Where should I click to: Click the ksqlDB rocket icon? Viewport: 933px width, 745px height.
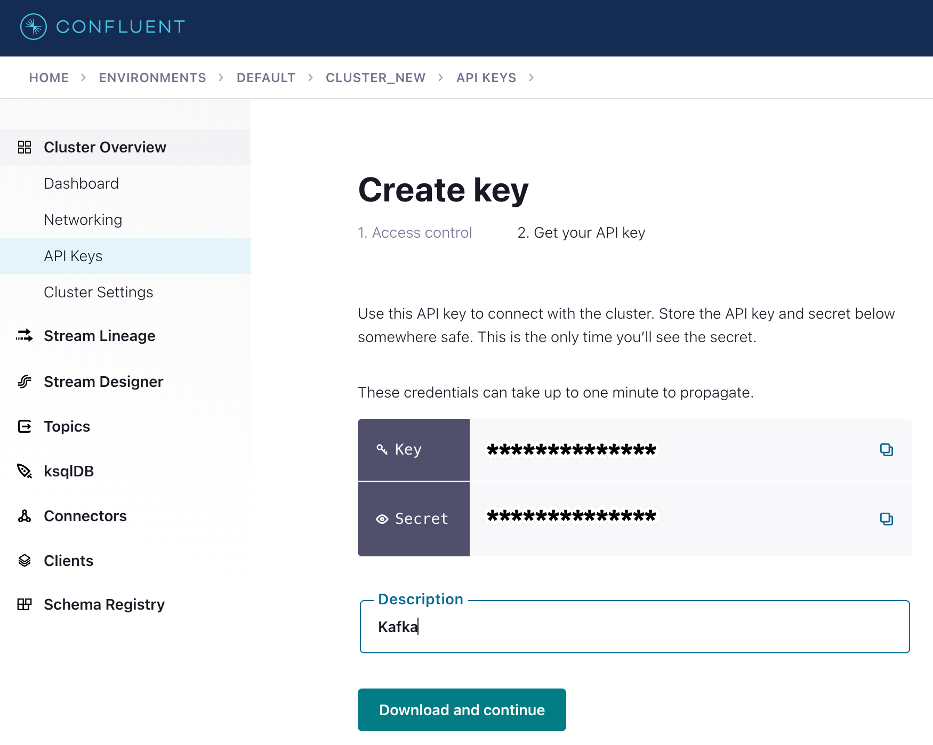(x=25, y=471)
